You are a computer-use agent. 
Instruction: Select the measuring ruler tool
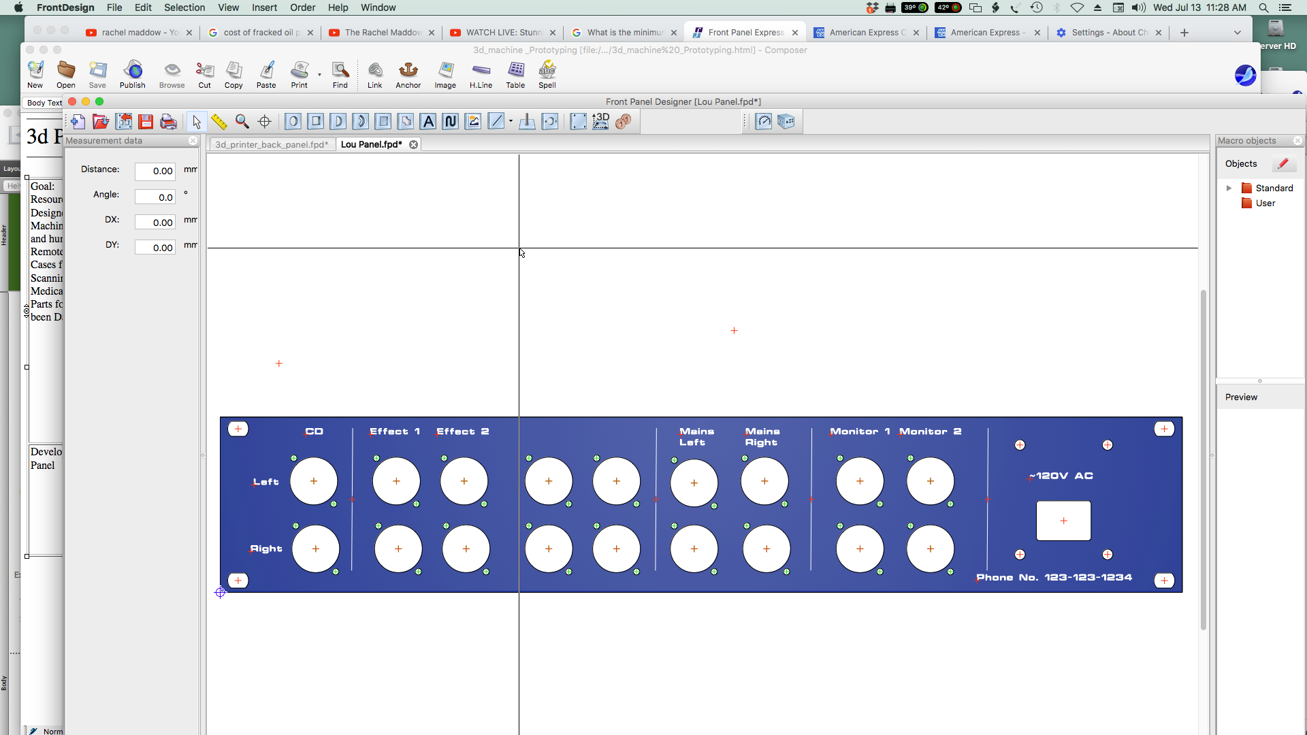click(219, 122)
